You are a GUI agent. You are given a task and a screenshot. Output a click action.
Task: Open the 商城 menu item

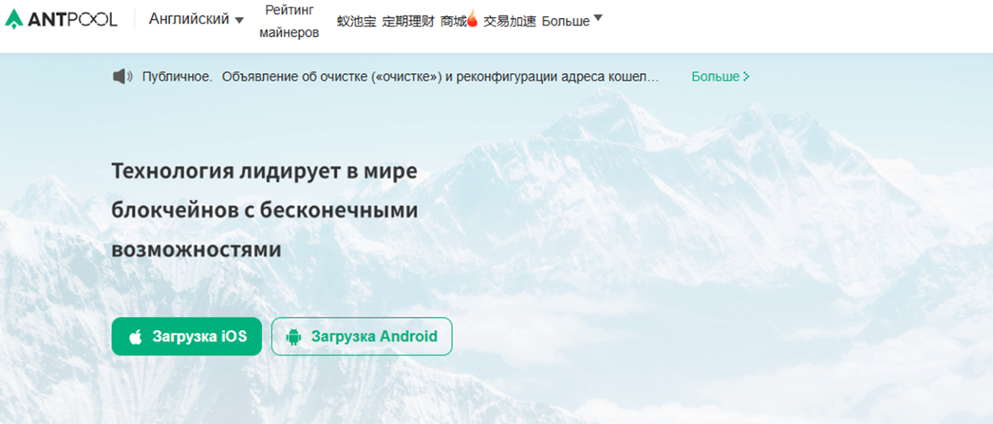click(453, 21)
